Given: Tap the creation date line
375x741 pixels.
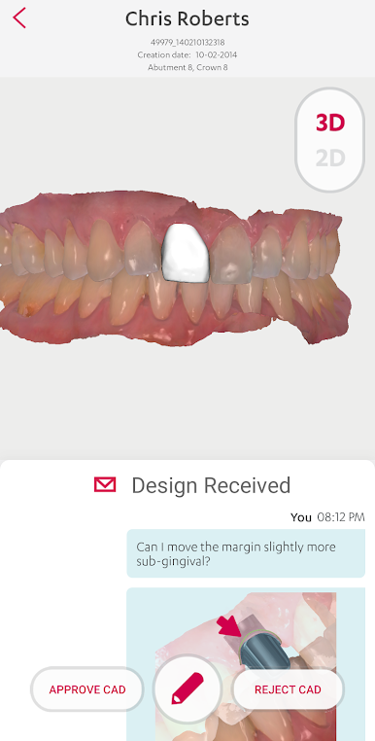Looking at the screenshot, I should 187,54.
